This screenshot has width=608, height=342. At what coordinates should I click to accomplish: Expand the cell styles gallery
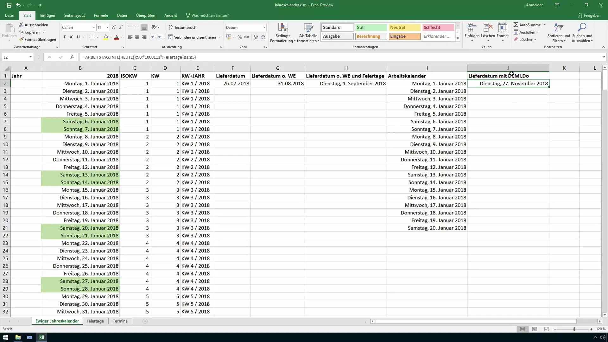tap(458, 39)
